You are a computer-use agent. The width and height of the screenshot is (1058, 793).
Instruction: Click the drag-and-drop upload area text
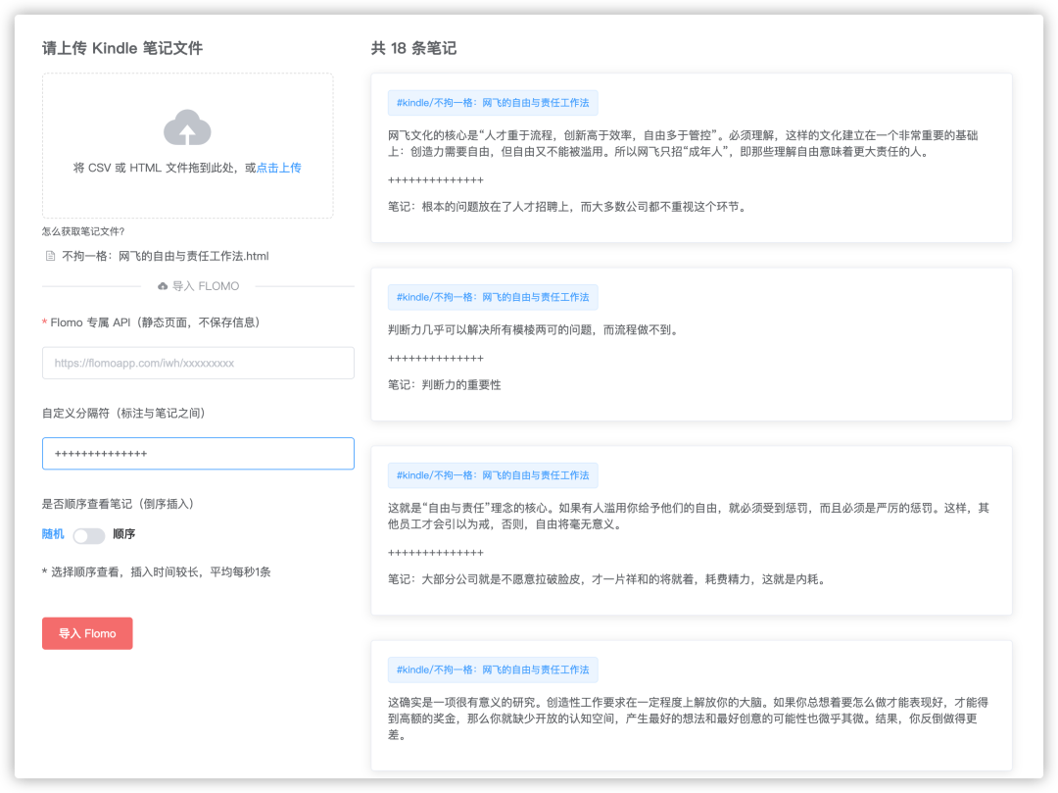pos(165,168)
